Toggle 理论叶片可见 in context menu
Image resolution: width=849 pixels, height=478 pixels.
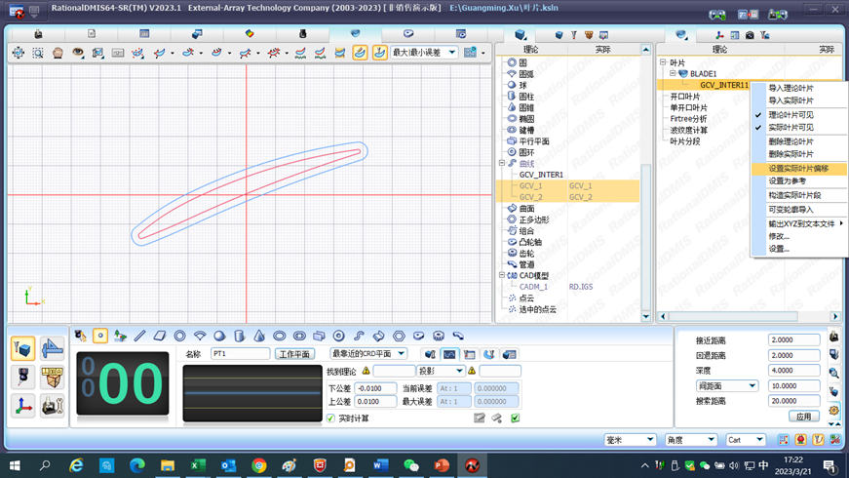coord(791,115)
